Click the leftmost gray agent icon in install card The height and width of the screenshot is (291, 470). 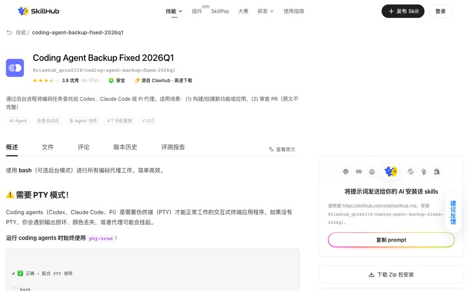pyautogui.click(x=346, y=172)
